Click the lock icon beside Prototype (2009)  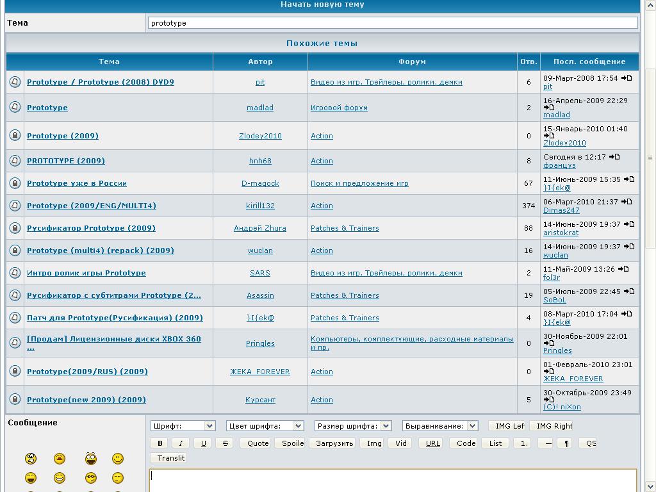(15, 135)
